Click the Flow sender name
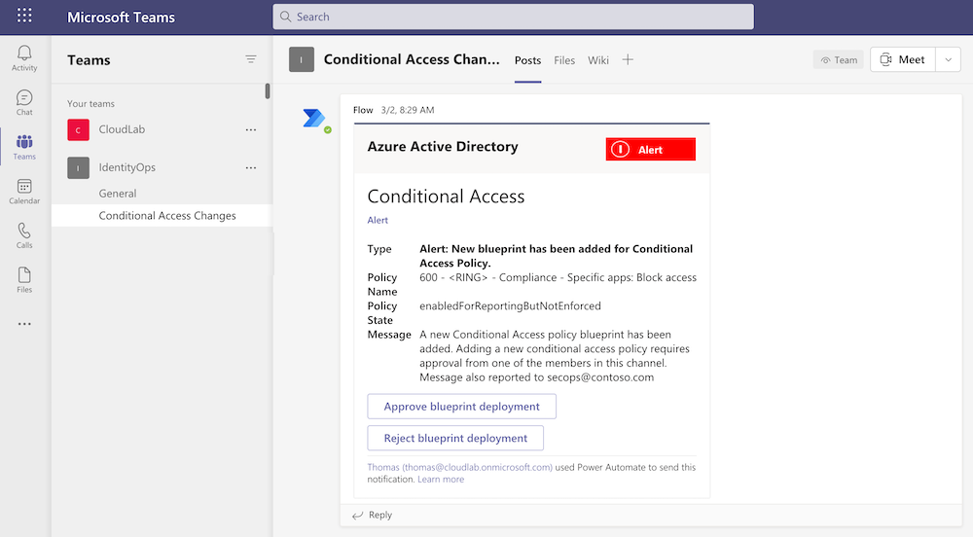 point(363,110)
